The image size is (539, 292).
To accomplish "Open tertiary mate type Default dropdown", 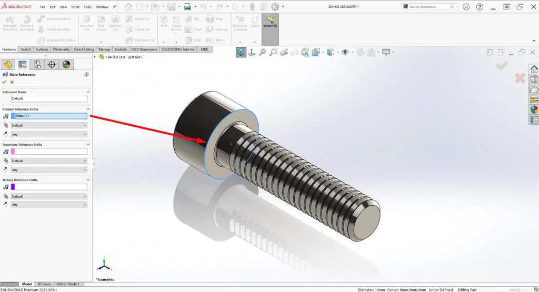I will tap(49, 196).
